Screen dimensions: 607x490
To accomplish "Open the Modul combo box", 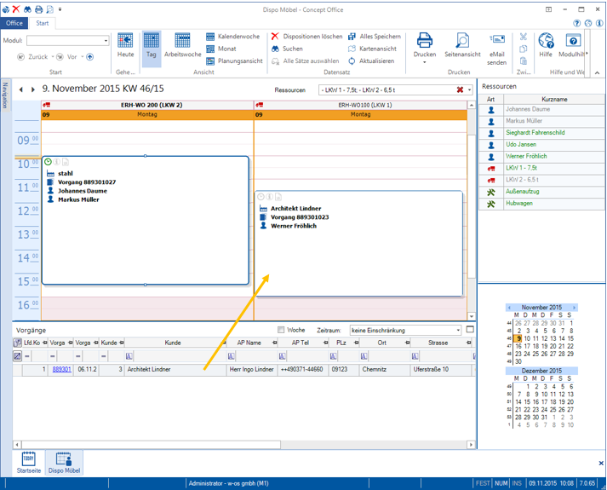I will pos(106,41).
